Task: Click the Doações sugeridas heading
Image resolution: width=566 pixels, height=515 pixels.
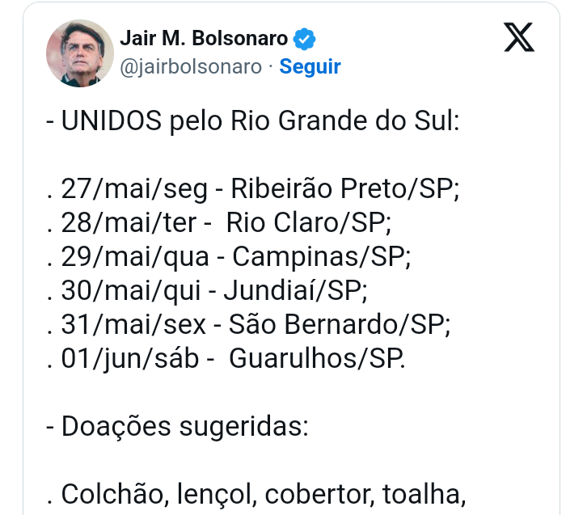Action: pos(177,427)
